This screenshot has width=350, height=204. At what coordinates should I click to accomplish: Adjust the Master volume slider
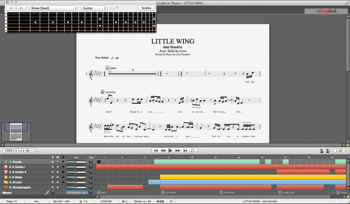76,192
